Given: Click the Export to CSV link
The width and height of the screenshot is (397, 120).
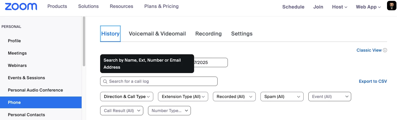Looking at the screenshot, I should click(x=373, y=81).
